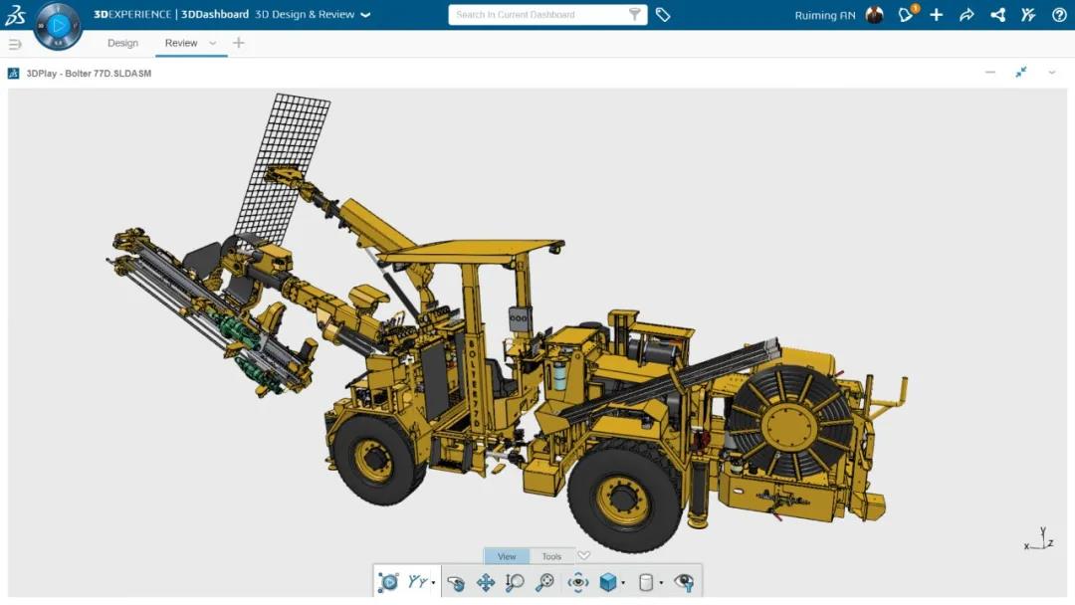Click the Look Around eye tool
The image size is (1075, 605).
coord(578,582)
